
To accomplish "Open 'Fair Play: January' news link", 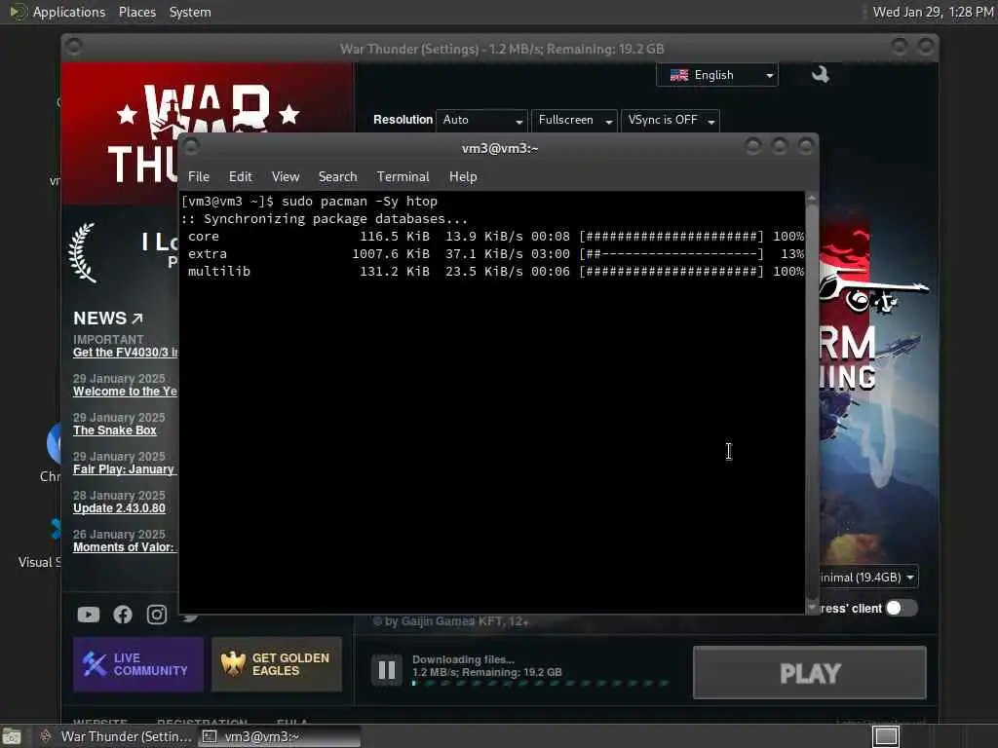I will (x=124, y=469).
